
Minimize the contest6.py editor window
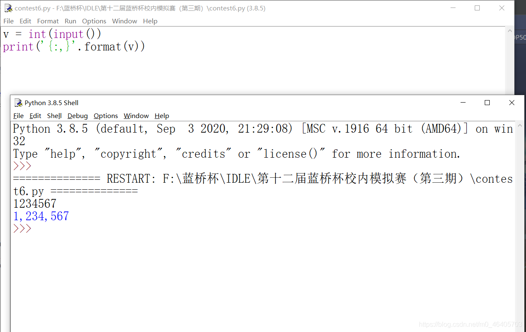453,8
